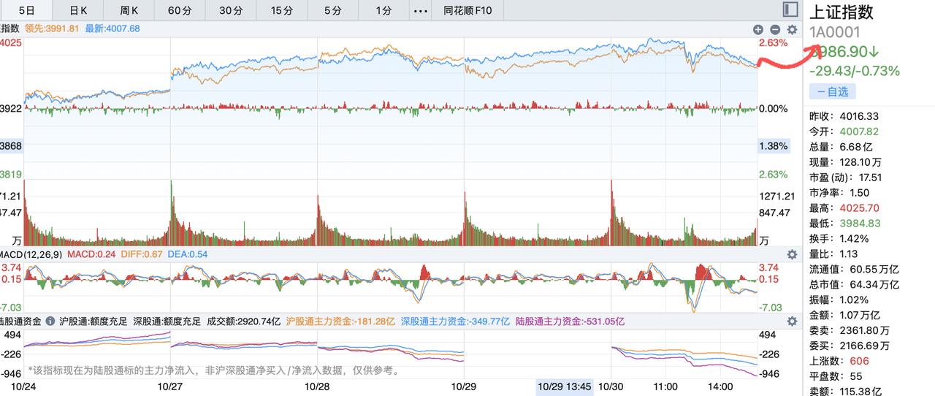Click the 1.38% right axis label
935x396 pixels.
(x=774, y=146)
